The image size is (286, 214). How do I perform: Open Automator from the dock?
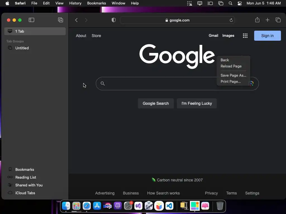pos(149,206)
